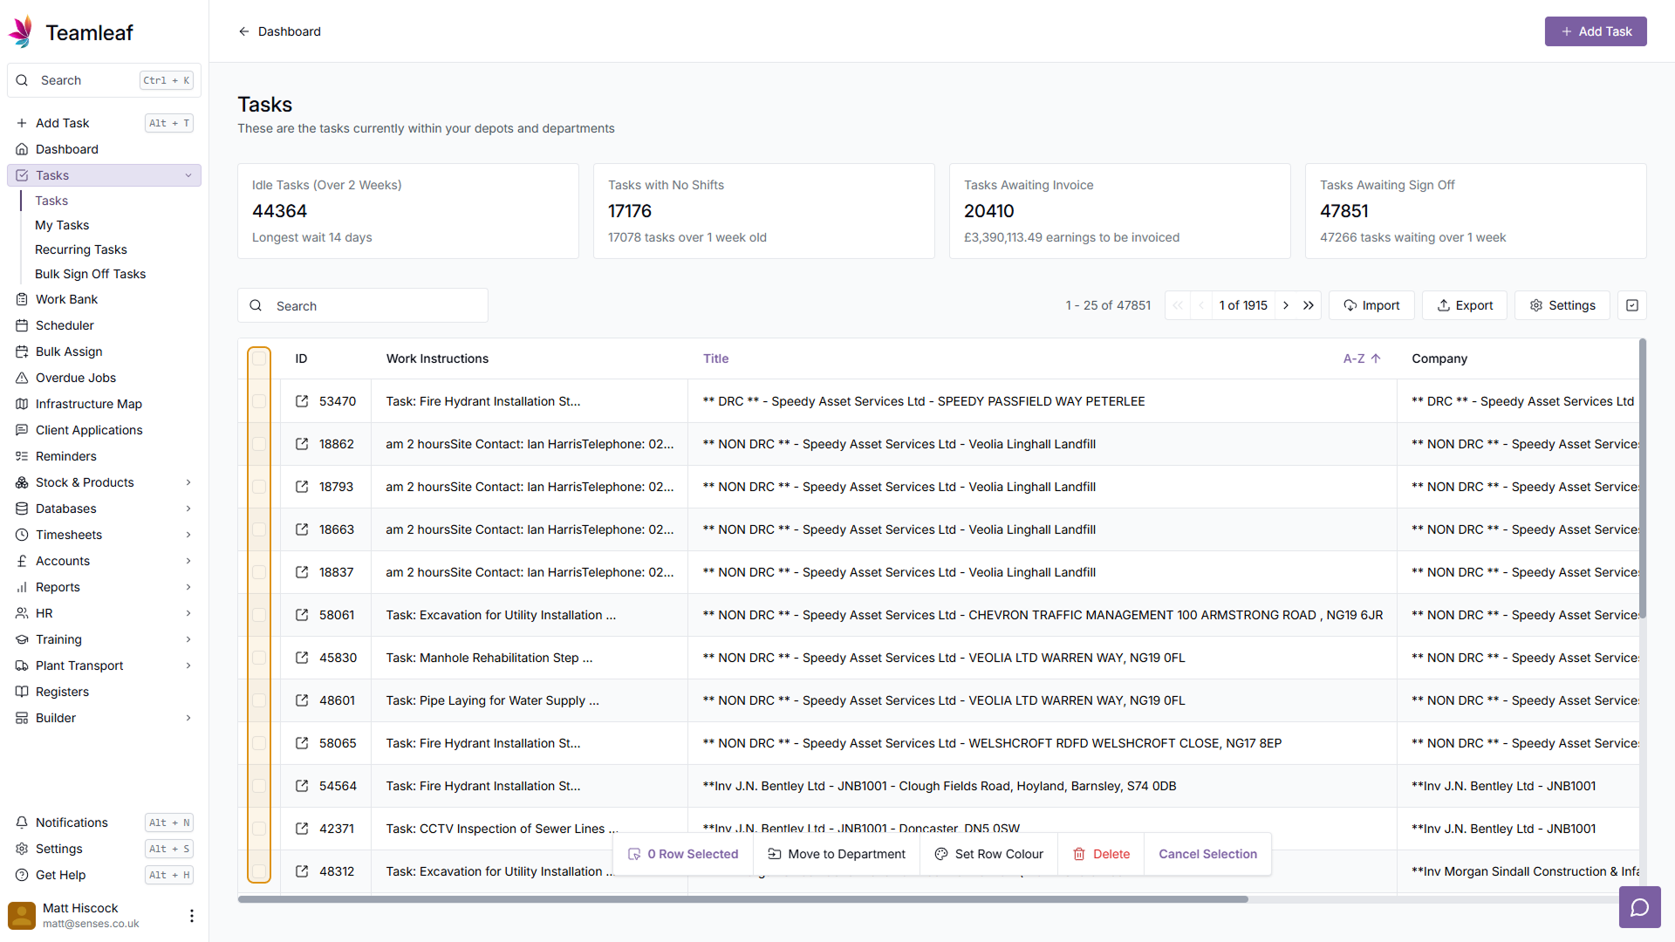Select row 18862 checkbox
The width and height of the screenshot is (1675, 942).
[259, 444]
